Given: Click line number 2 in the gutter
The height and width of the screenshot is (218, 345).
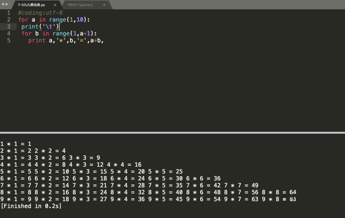Looking at the screenshot, I should pos(9,20).
